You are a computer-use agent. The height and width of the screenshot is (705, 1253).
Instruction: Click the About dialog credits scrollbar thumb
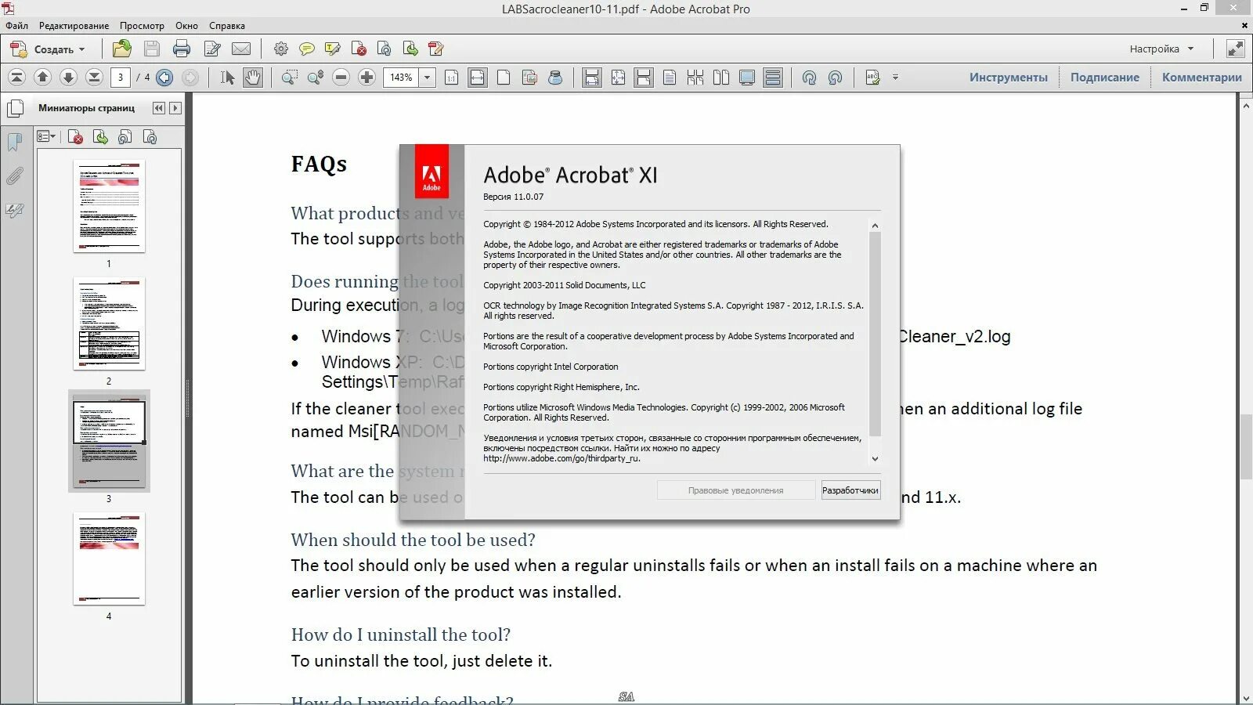click(x=875, y=334)
